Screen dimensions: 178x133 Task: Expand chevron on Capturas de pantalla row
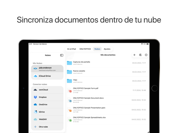[148, 63]
